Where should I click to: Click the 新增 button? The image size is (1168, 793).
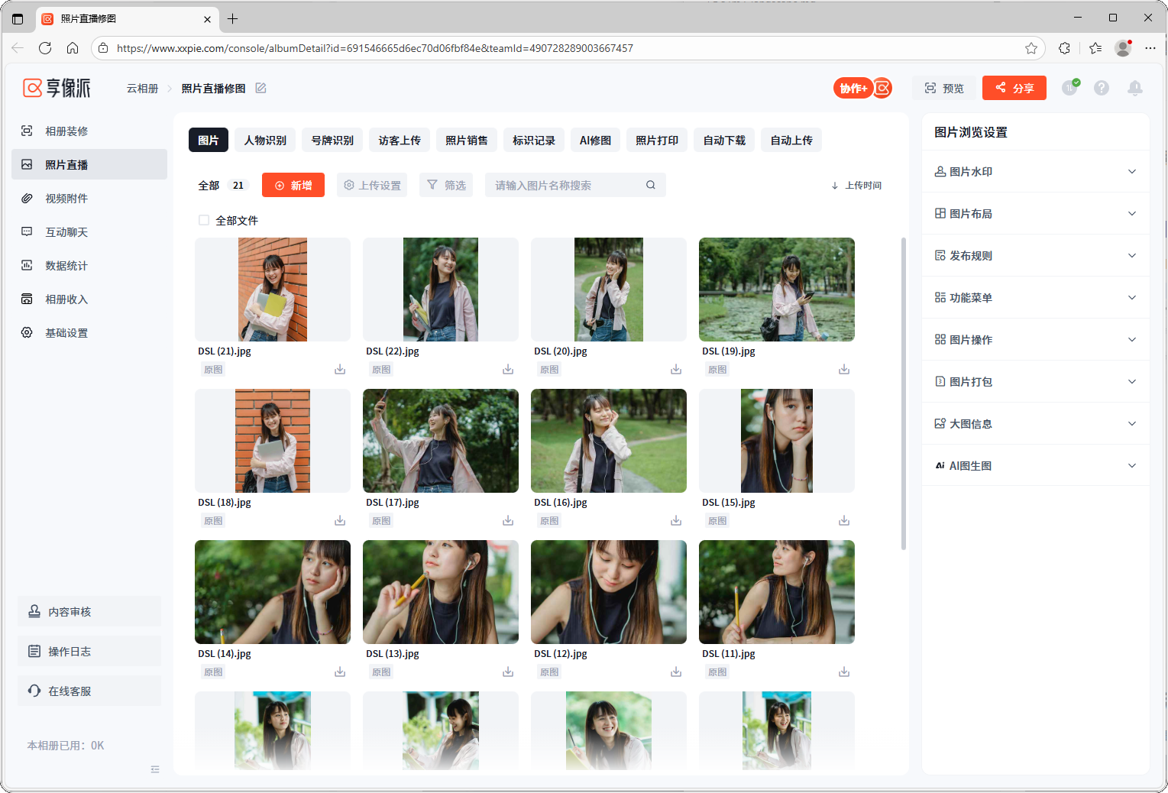coord(293,186)
